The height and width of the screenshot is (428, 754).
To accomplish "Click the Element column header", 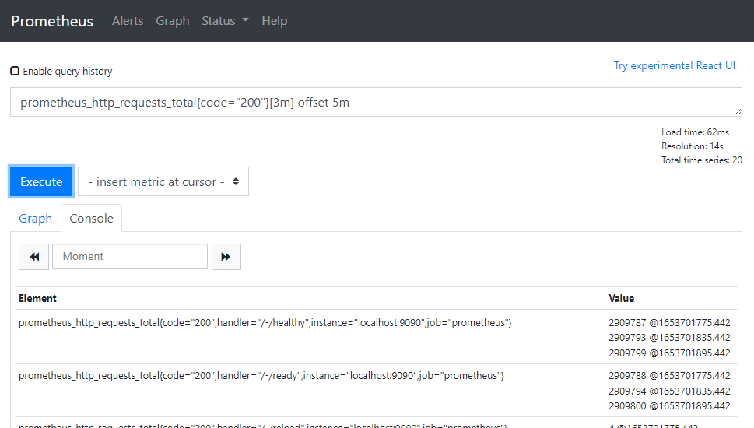I will [x=37, y=298].
